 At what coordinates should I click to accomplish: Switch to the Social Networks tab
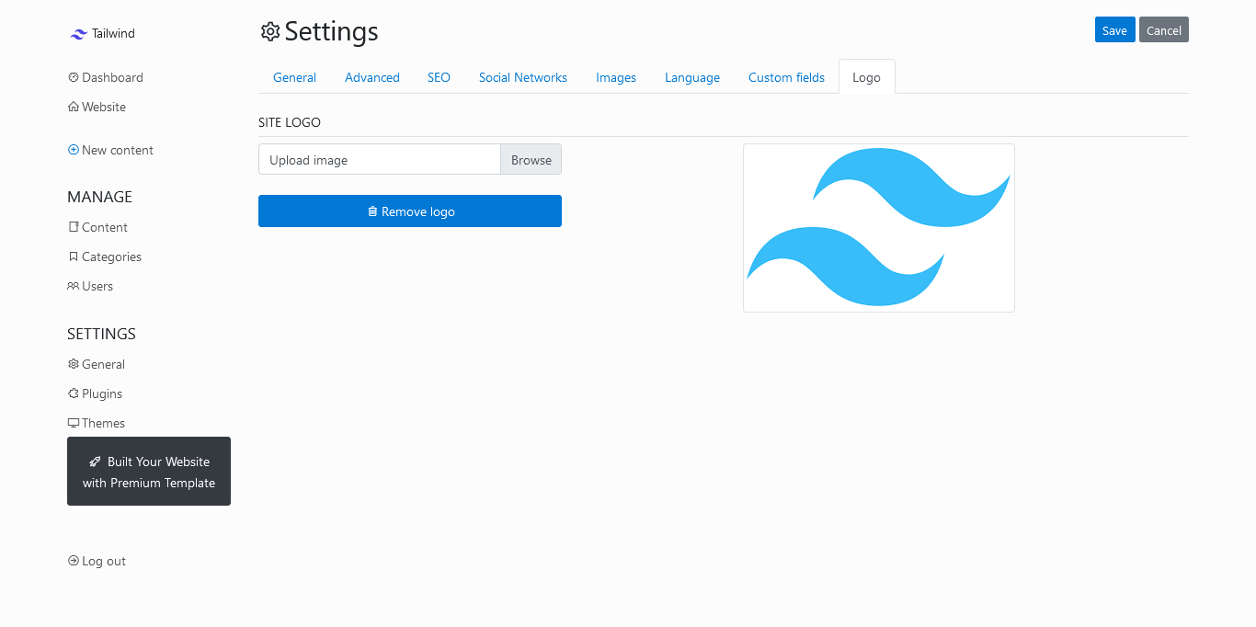click(x=522, y=77)
